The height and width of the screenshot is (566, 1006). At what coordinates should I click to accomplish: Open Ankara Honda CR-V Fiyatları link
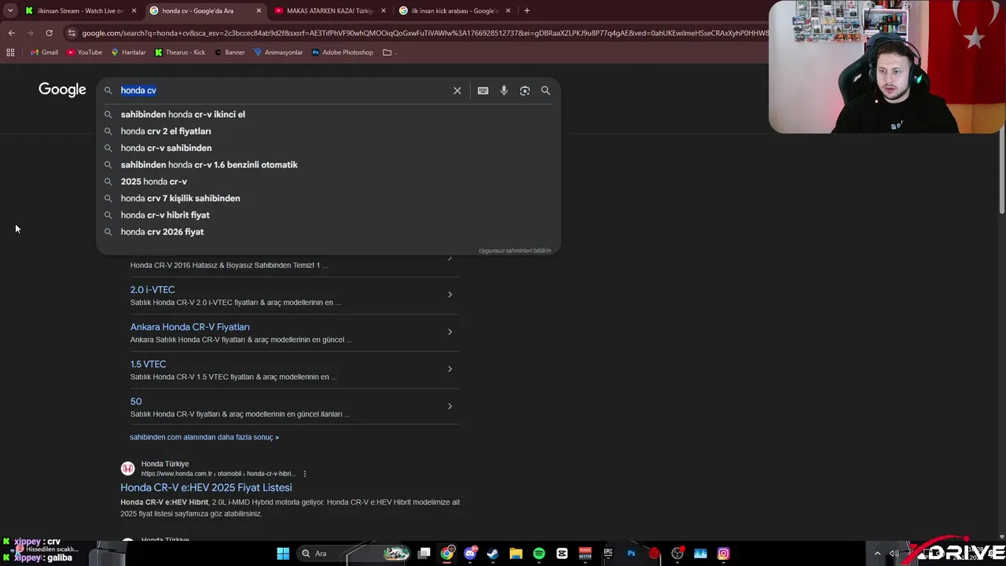(x=190, y=327)
